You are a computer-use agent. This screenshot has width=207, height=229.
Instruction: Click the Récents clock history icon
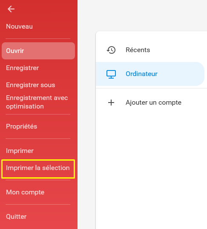pos(111,50)
